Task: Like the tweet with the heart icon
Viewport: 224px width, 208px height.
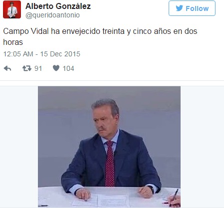Action: tap(56, 68)
